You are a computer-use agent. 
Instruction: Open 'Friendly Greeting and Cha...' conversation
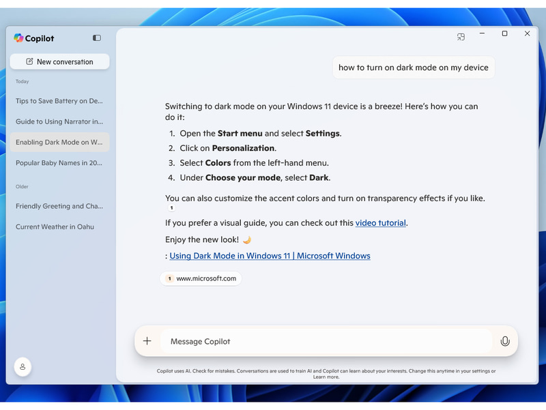[59, 206]
